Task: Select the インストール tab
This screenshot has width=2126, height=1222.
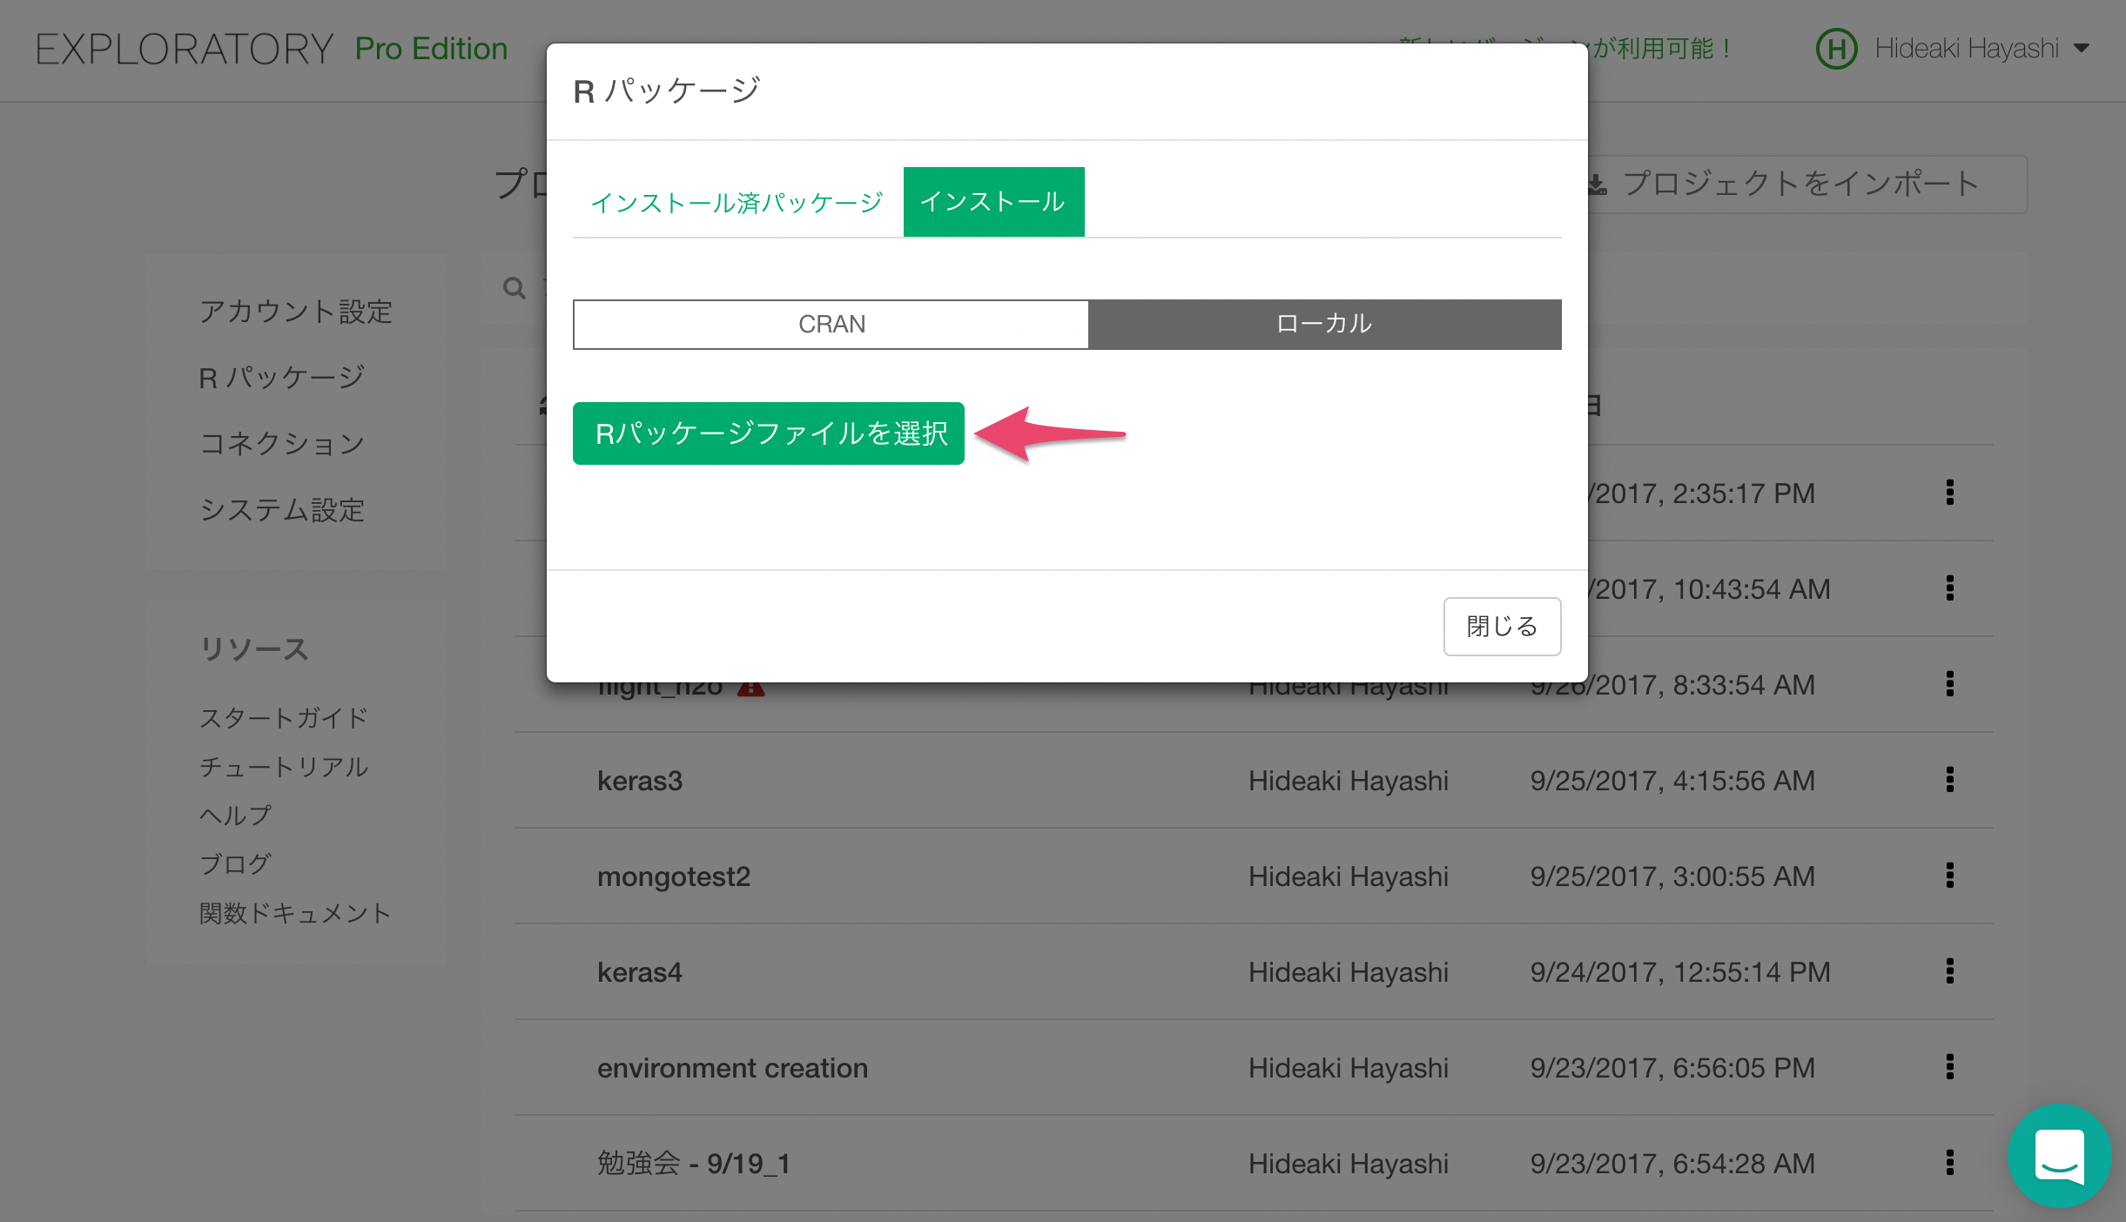Action: [x=993, y=202]
